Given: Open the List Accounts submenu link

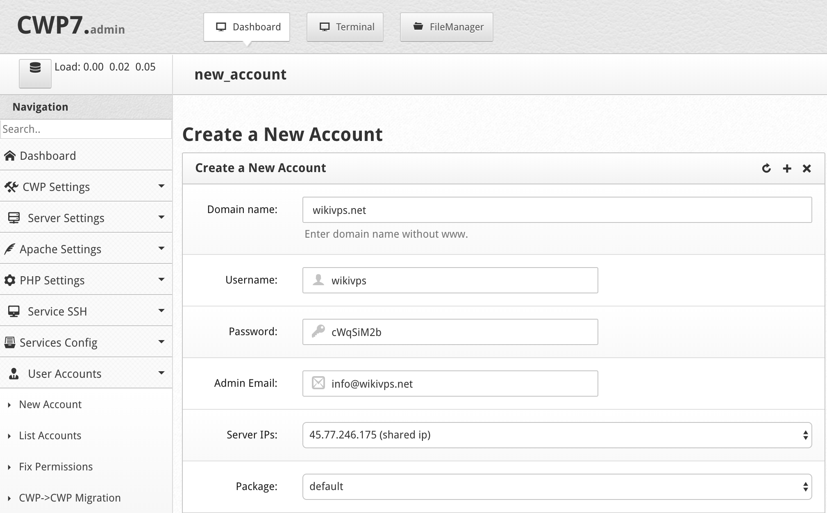Looking at the screenshot, I should (50, 436).
